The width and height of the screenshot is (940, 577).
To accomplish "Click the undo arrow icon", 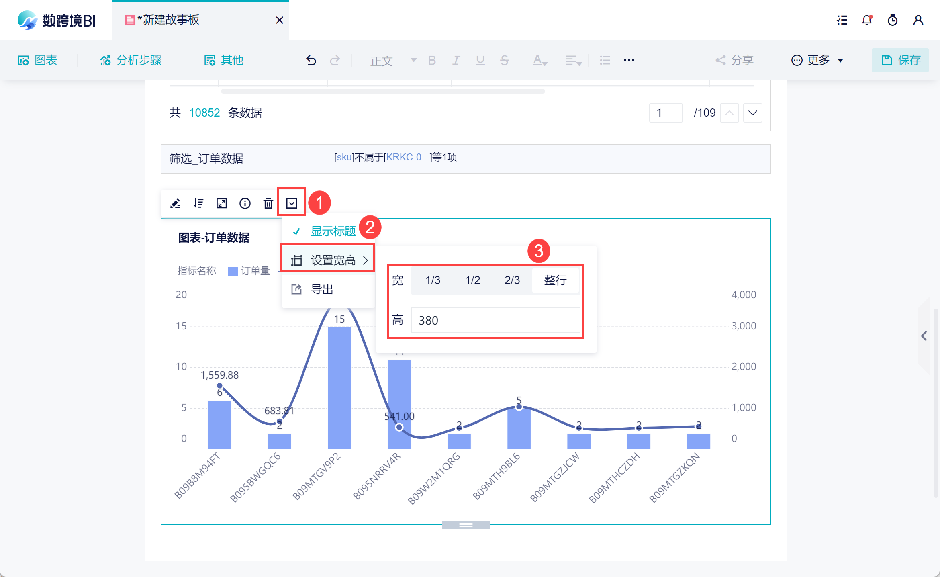I will point(311,60).
